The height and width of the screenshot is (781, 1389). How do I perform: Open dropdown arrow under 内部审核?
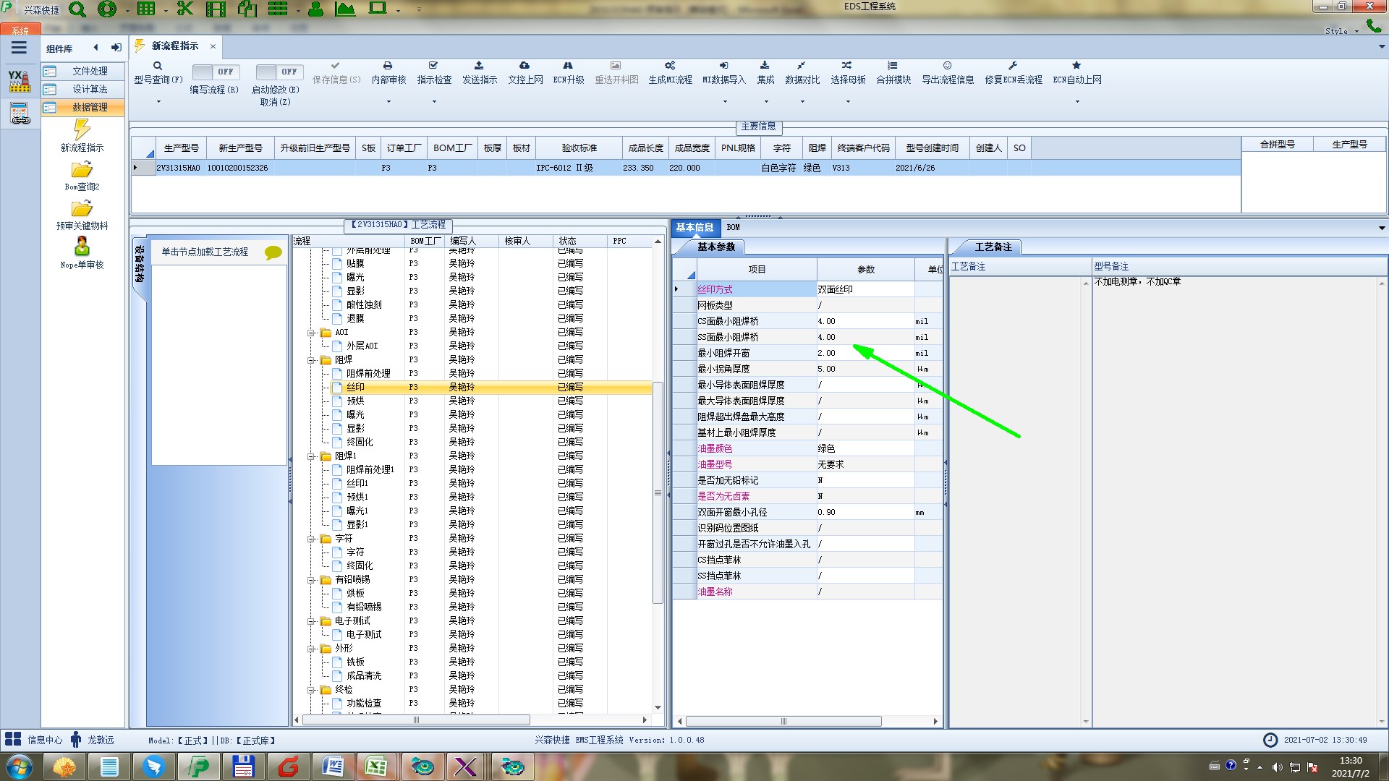388,102
